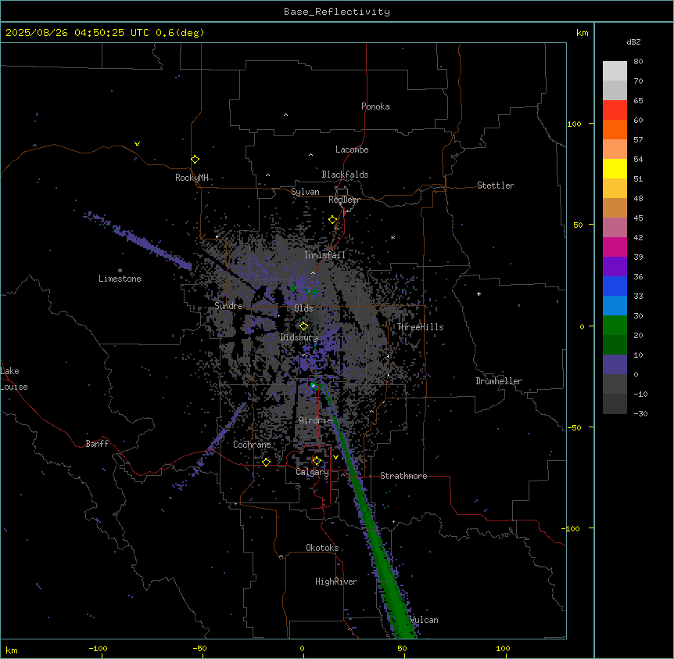Viewport: 674px width, 659px height.
Task: Pick the slate purple 0-10 dBZ swatch
Action: [615, 365]
